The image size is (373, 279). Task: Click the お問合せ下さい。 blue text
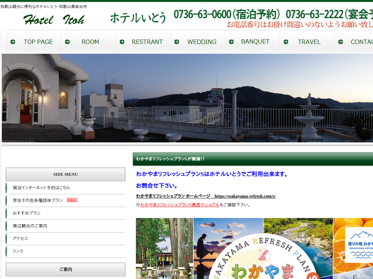click(157, 186)
